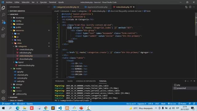Open changes compare icon in editor toolbar
The width and height of the screenshot is (197, 111).
[186, 7]
